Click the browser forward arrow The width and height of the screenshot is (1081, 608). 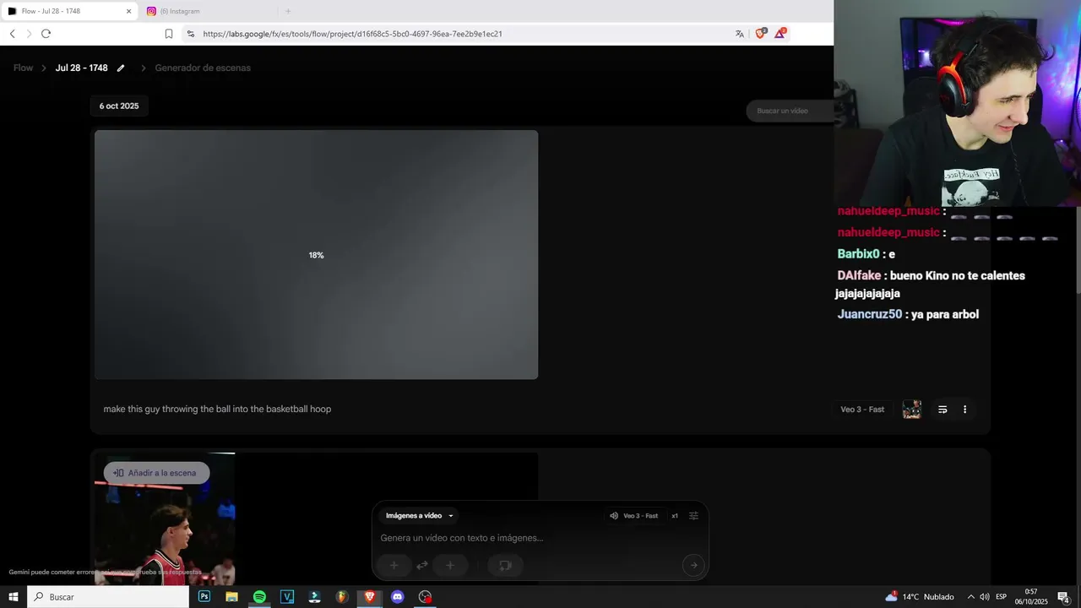pos(29,34)
